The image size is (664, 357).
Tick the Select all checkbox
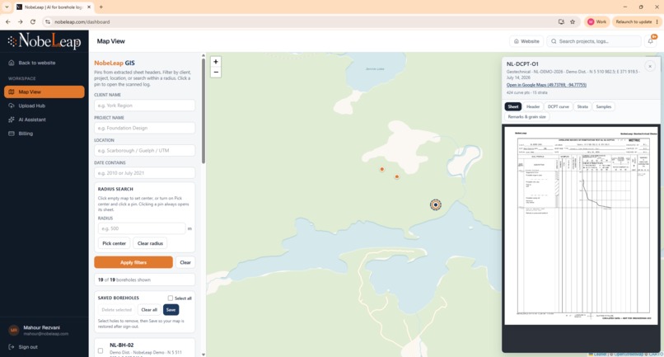(171, 298)
